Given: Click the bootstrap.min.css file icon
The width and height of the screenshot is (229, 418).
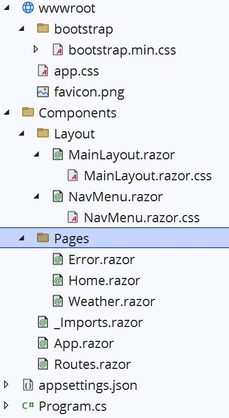Looking at the screenshot, I should tap(58, 50).
